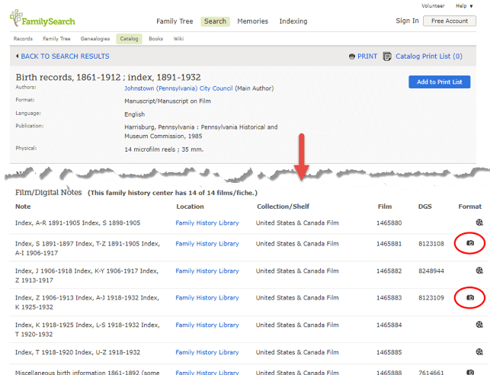The width and height of the screenshot is (490, 375).
Task: Open the Family Tree main menu
Action: point(175,21)
